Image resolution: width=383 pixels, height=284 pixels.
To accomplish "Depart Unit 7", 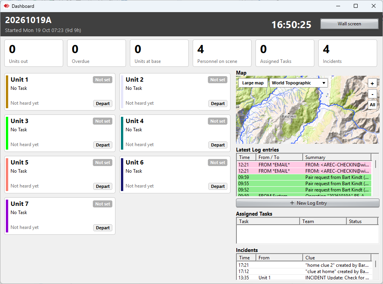I will [103, 227].
